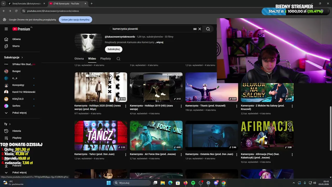Open Holidays 2020 video thumbnail

coord(101,87)
